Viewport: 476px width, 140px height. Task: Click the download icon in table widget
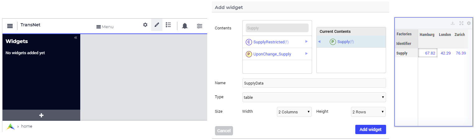tap(453, 23)
